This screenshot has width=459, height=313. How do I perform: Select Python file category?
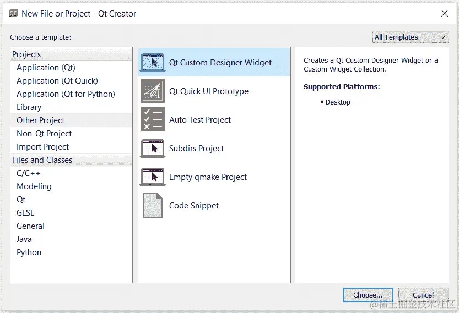(72, 252)
